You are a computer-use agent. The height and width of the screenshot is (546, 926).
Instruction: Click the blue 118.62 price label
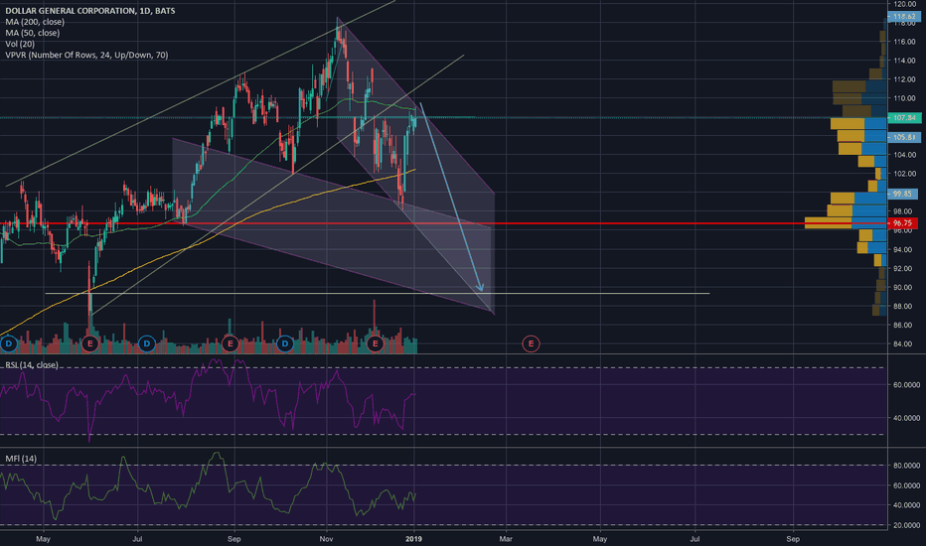click(904, 17)
